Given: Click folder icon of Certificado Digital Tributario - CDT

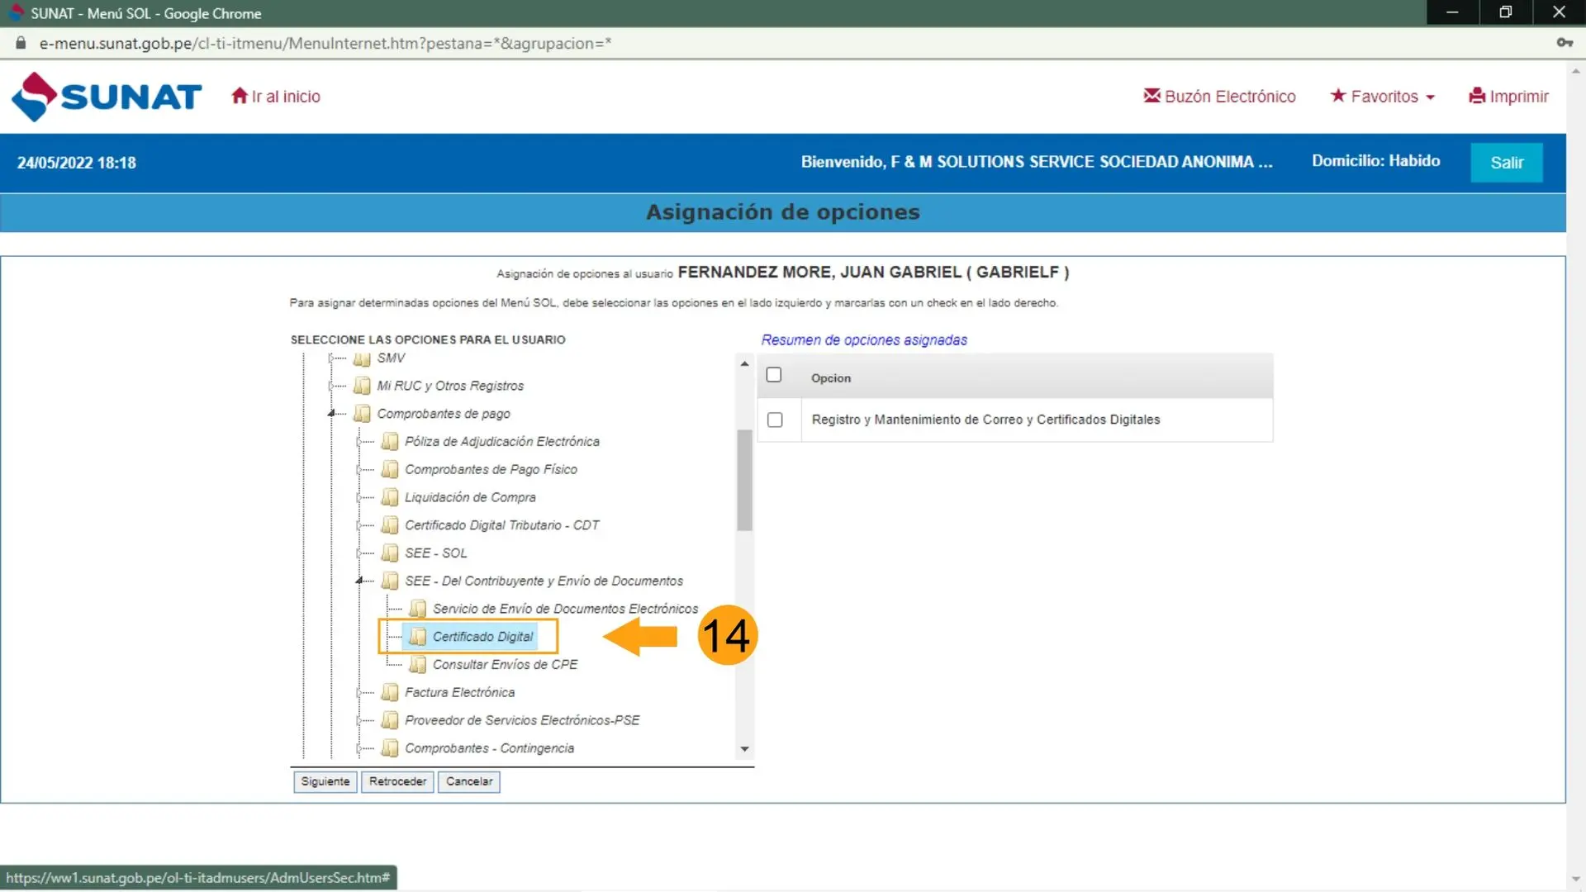Looking at the screenshot, I should [390, 525].
